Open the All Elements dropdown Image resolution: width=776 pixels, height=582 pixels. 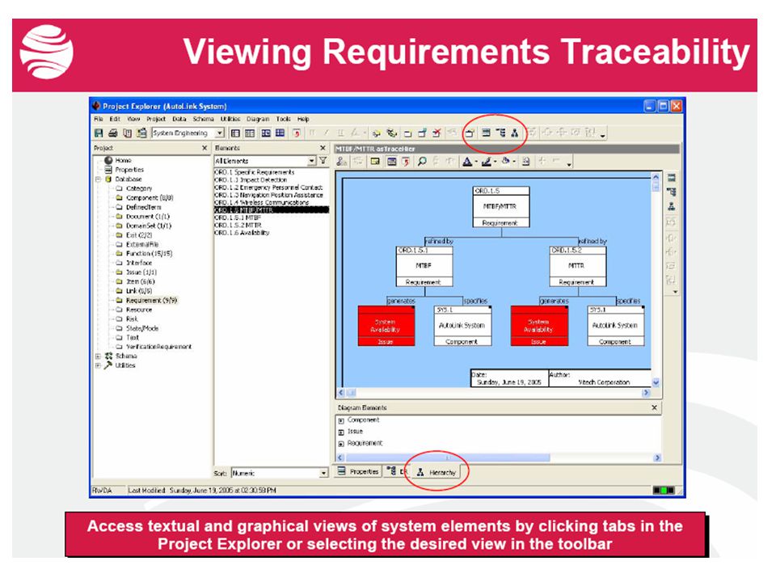coord(312,161)
